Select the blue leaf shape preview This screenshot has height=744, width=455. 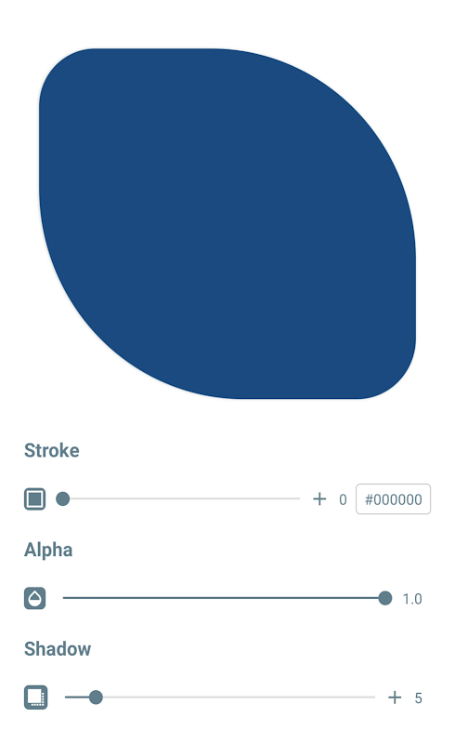tap(227, 223)
